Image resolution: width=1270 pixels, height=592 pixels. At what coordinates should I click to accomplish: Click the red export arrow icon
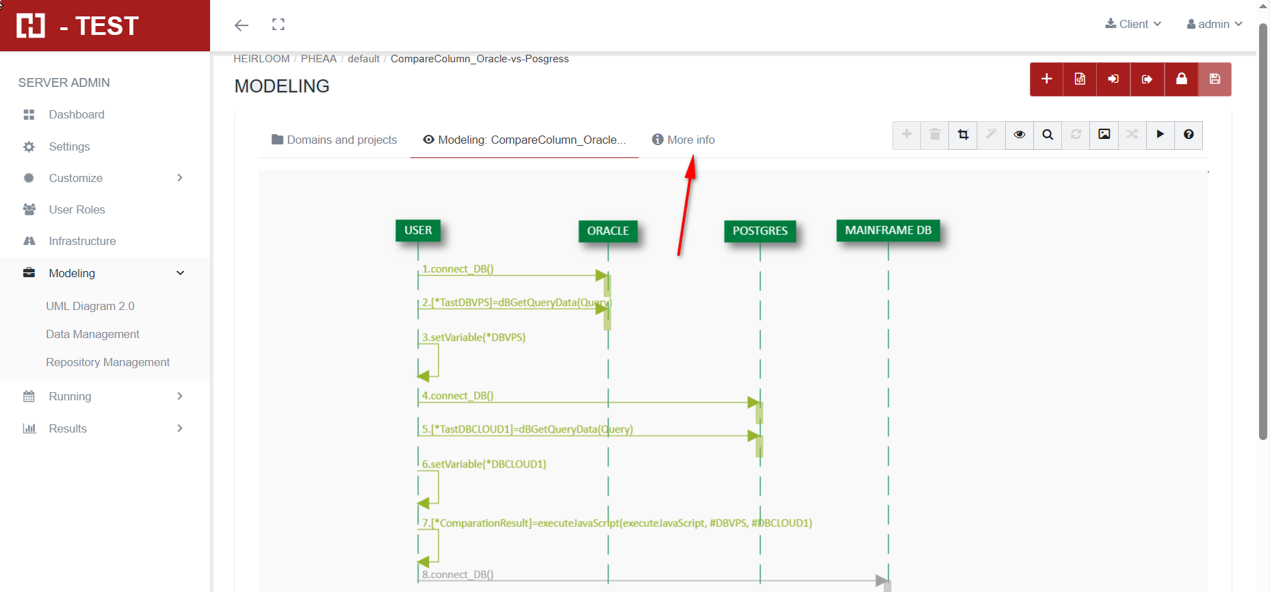[x=1147, y=79]
